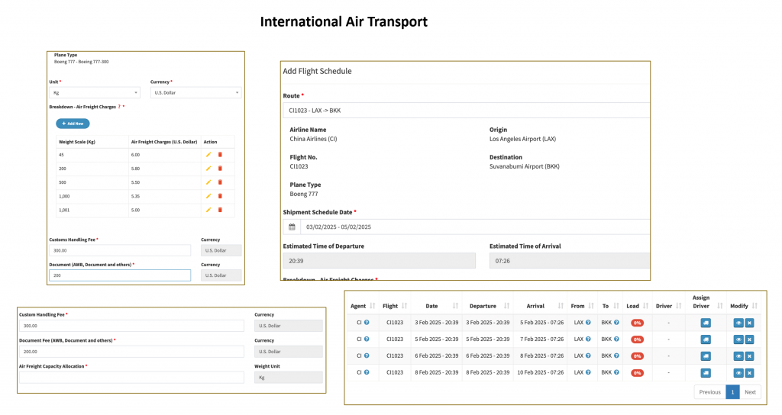Click LAX info icon in 3 Feb row
Screen dimensions: 782x415
pyautogui.click(x=588, y=323)
